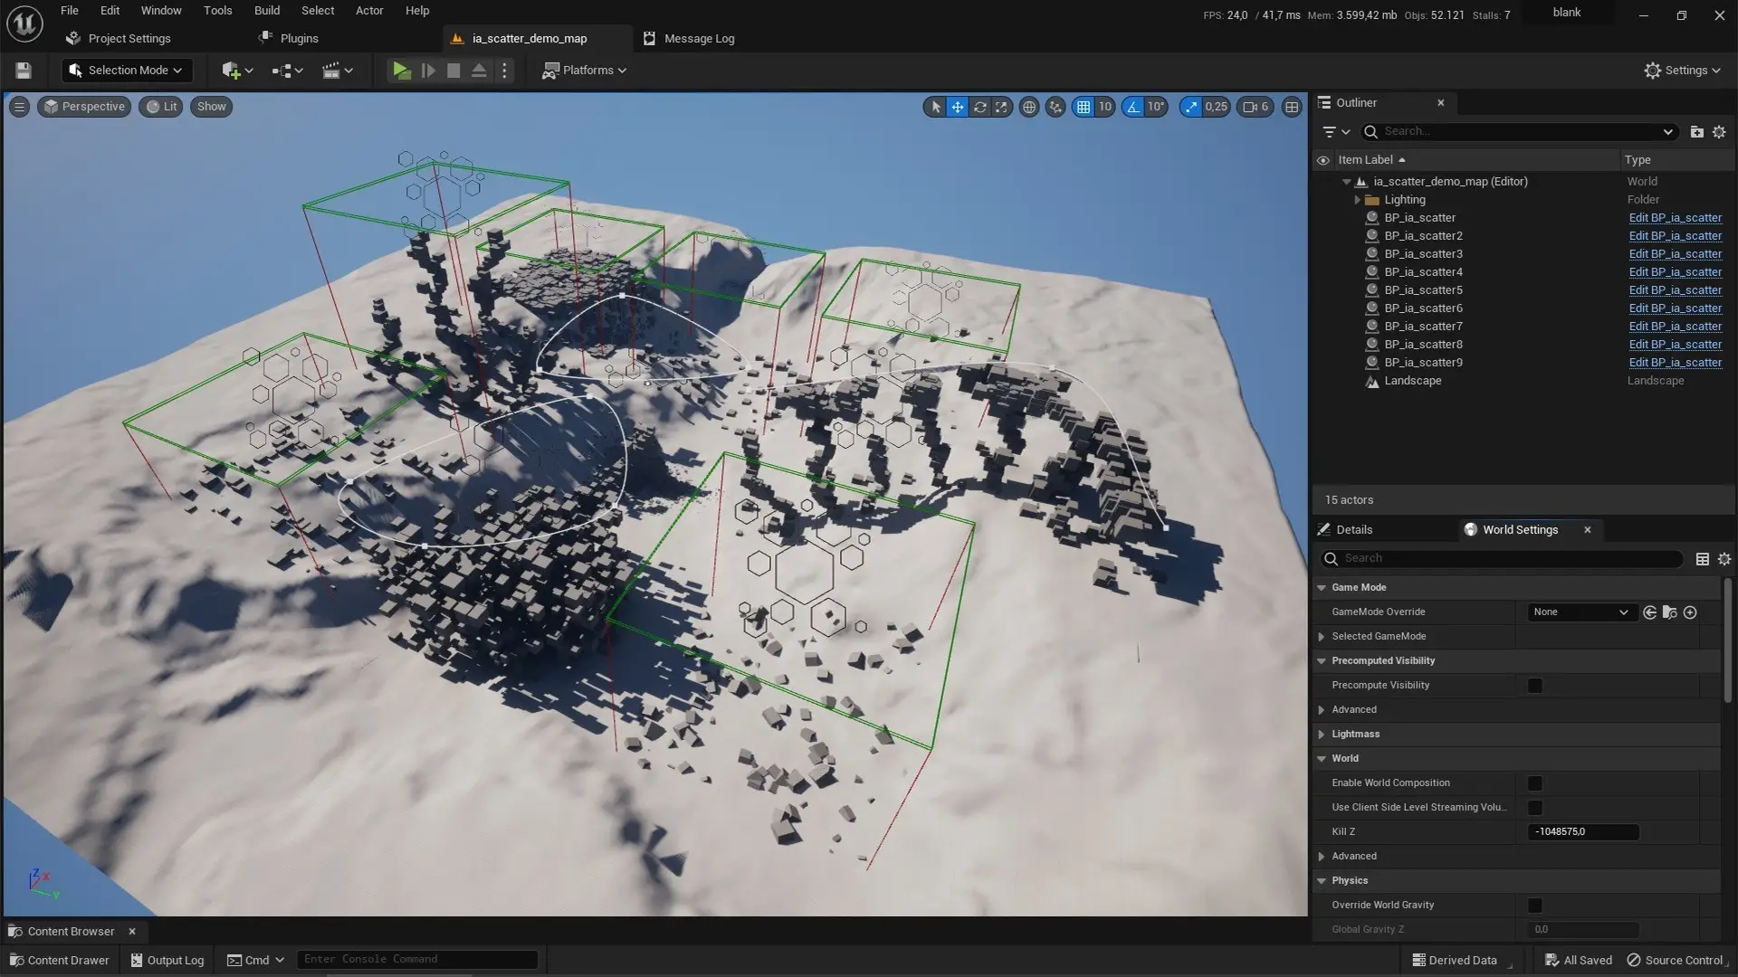Viewport: 1738px width, 977px height.
Task: Save the current level with disk icon
Action: (24, 71)
